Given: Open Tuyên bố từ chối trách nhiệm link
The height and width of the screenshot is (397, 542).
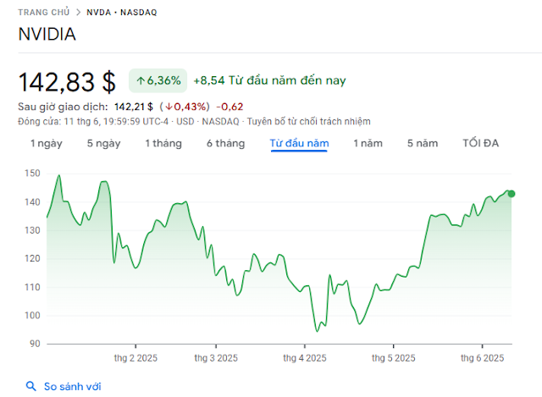Looking at the screenshot, I should (x=308, y=121).
